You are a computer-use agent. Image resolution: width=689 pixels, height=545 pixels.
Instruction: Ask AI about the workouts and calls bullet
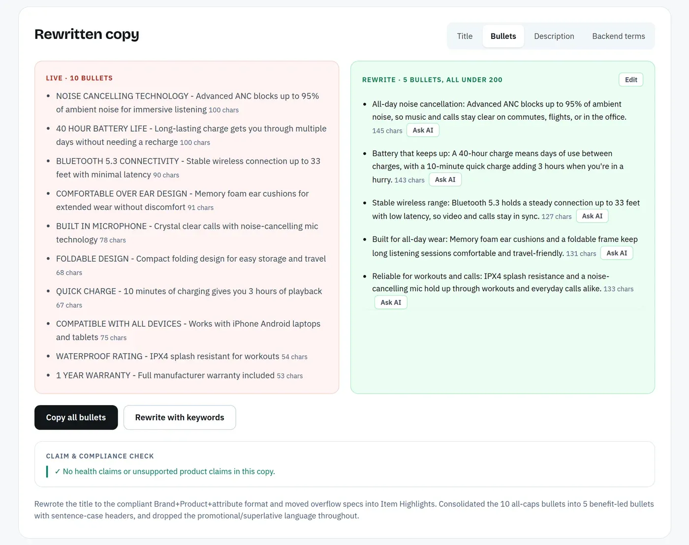pos(391,302)
